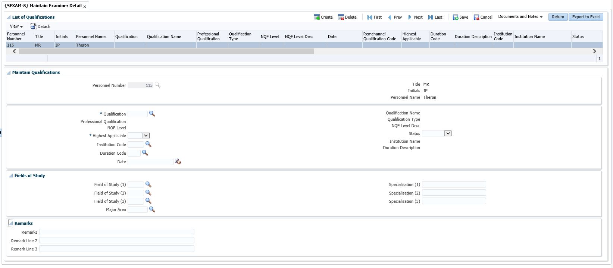The height and width of the screenshot is (268, 613).
Task: Detach the qualifications table
Action: [x=40, y=26]
